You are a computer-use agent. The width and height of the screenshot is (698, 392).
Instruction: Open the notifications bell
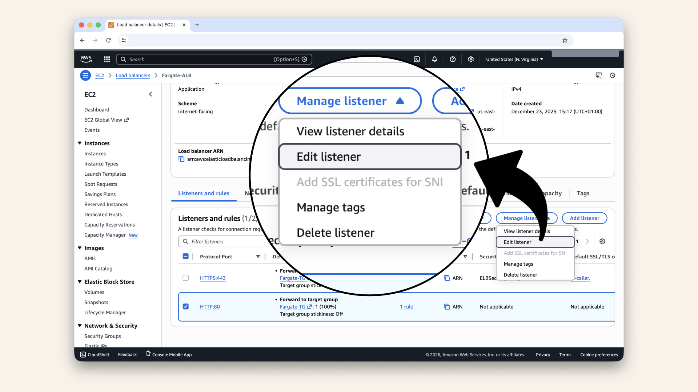[x=434, y=59]
